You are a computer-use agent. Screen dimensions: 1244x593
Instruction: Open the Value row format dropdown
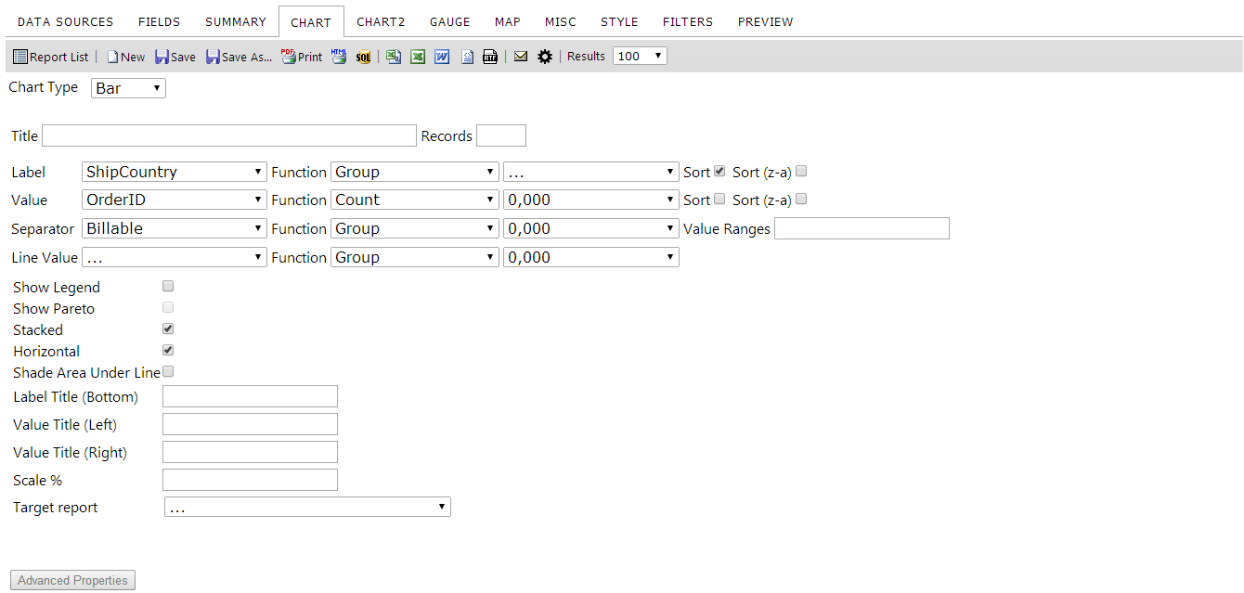(591, 200)
